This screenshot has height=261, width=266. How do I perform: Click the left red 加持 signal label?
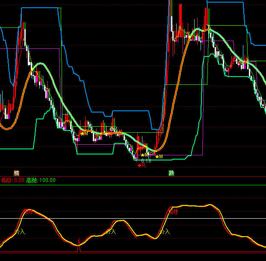pyautogui.click(x=28, y=211)
